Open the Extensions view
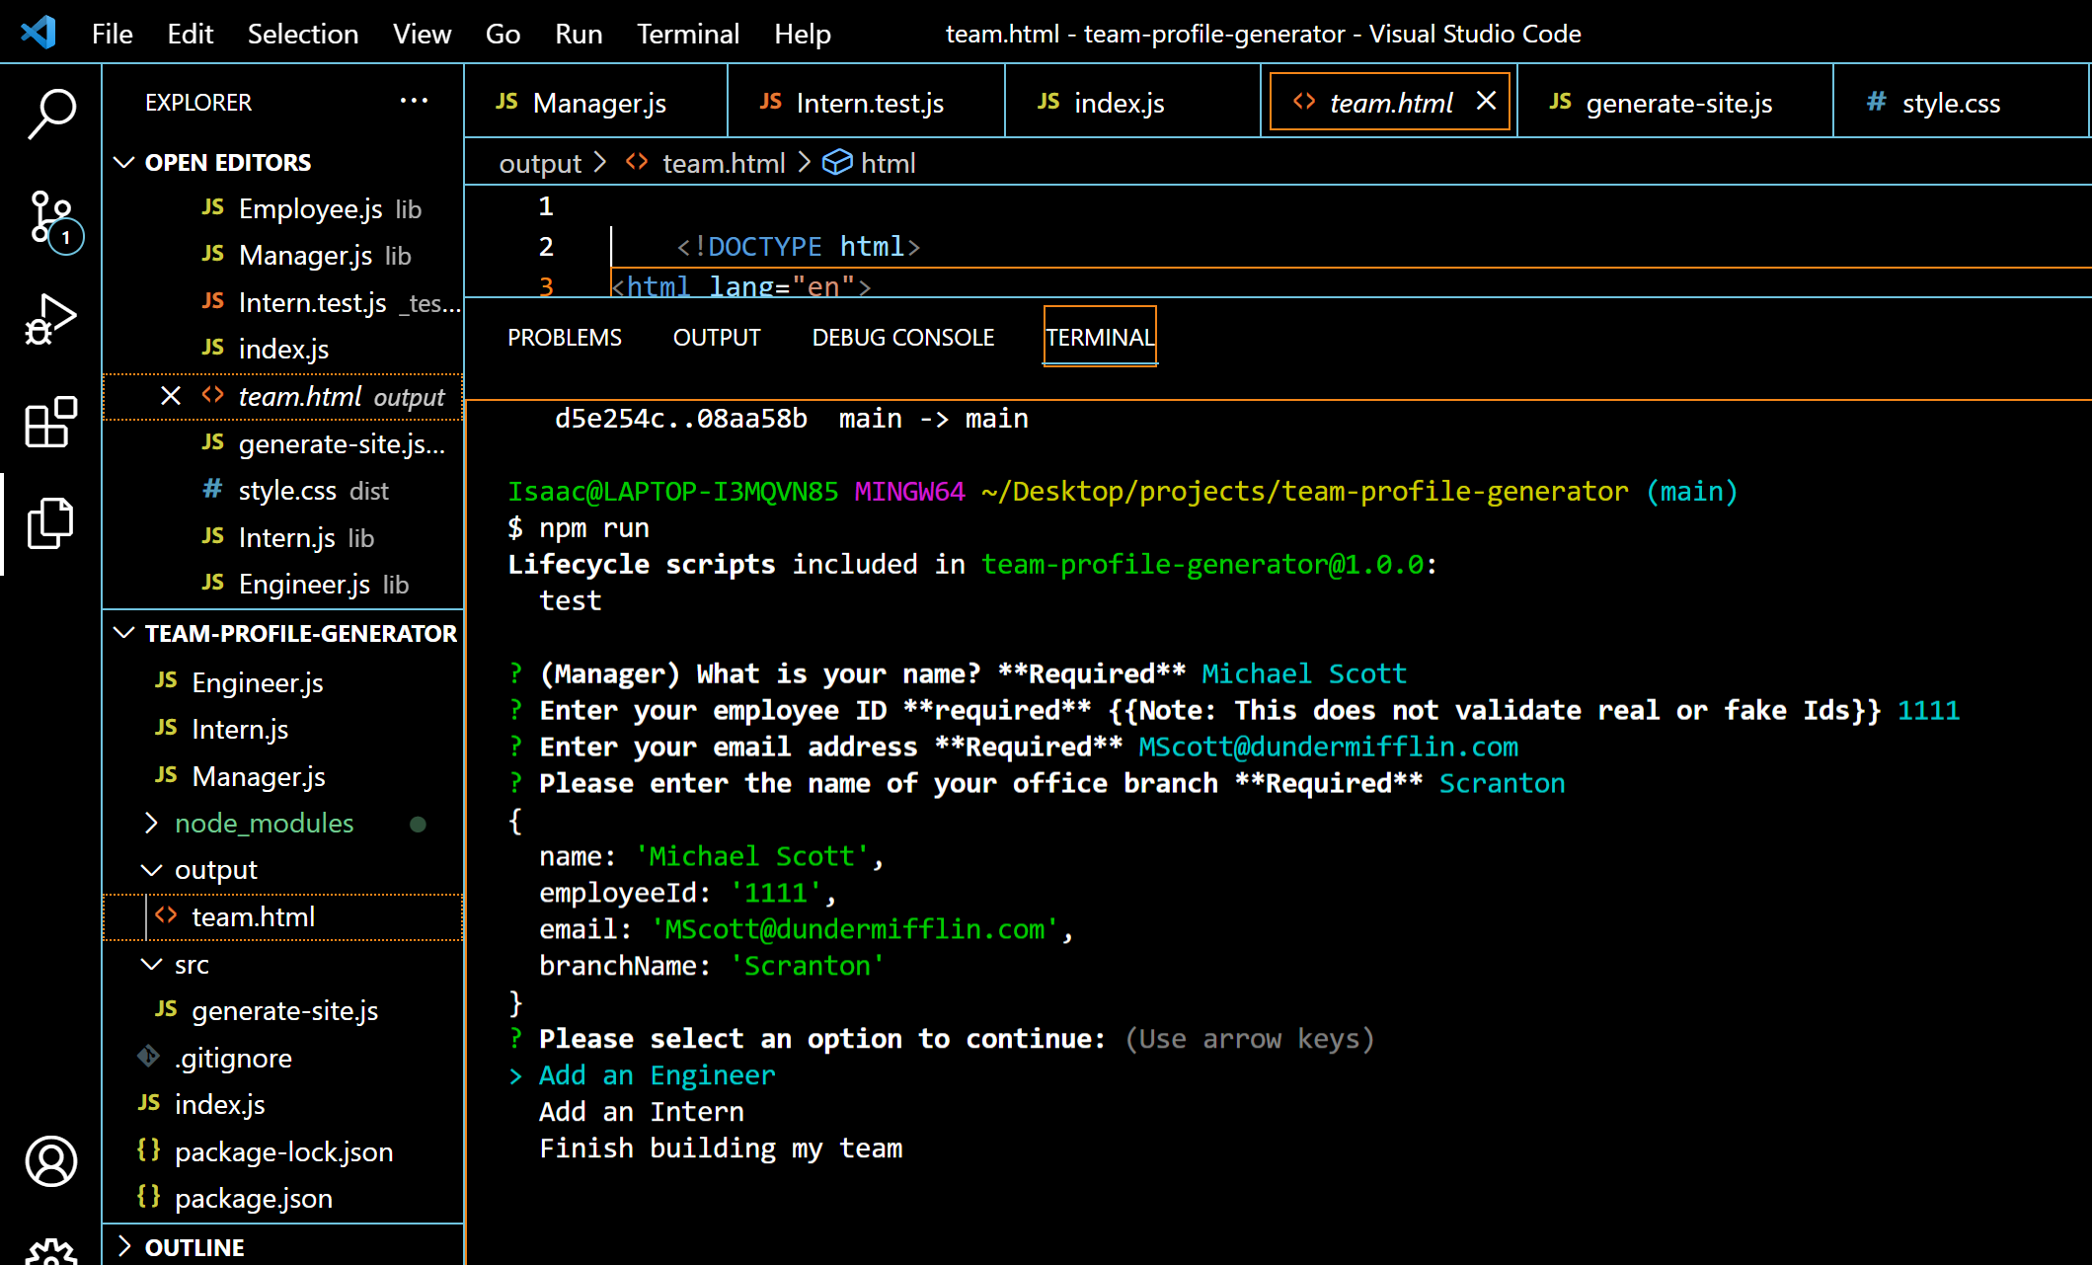This screenshot has height=1265, width=2092. [x=50, y=423]
